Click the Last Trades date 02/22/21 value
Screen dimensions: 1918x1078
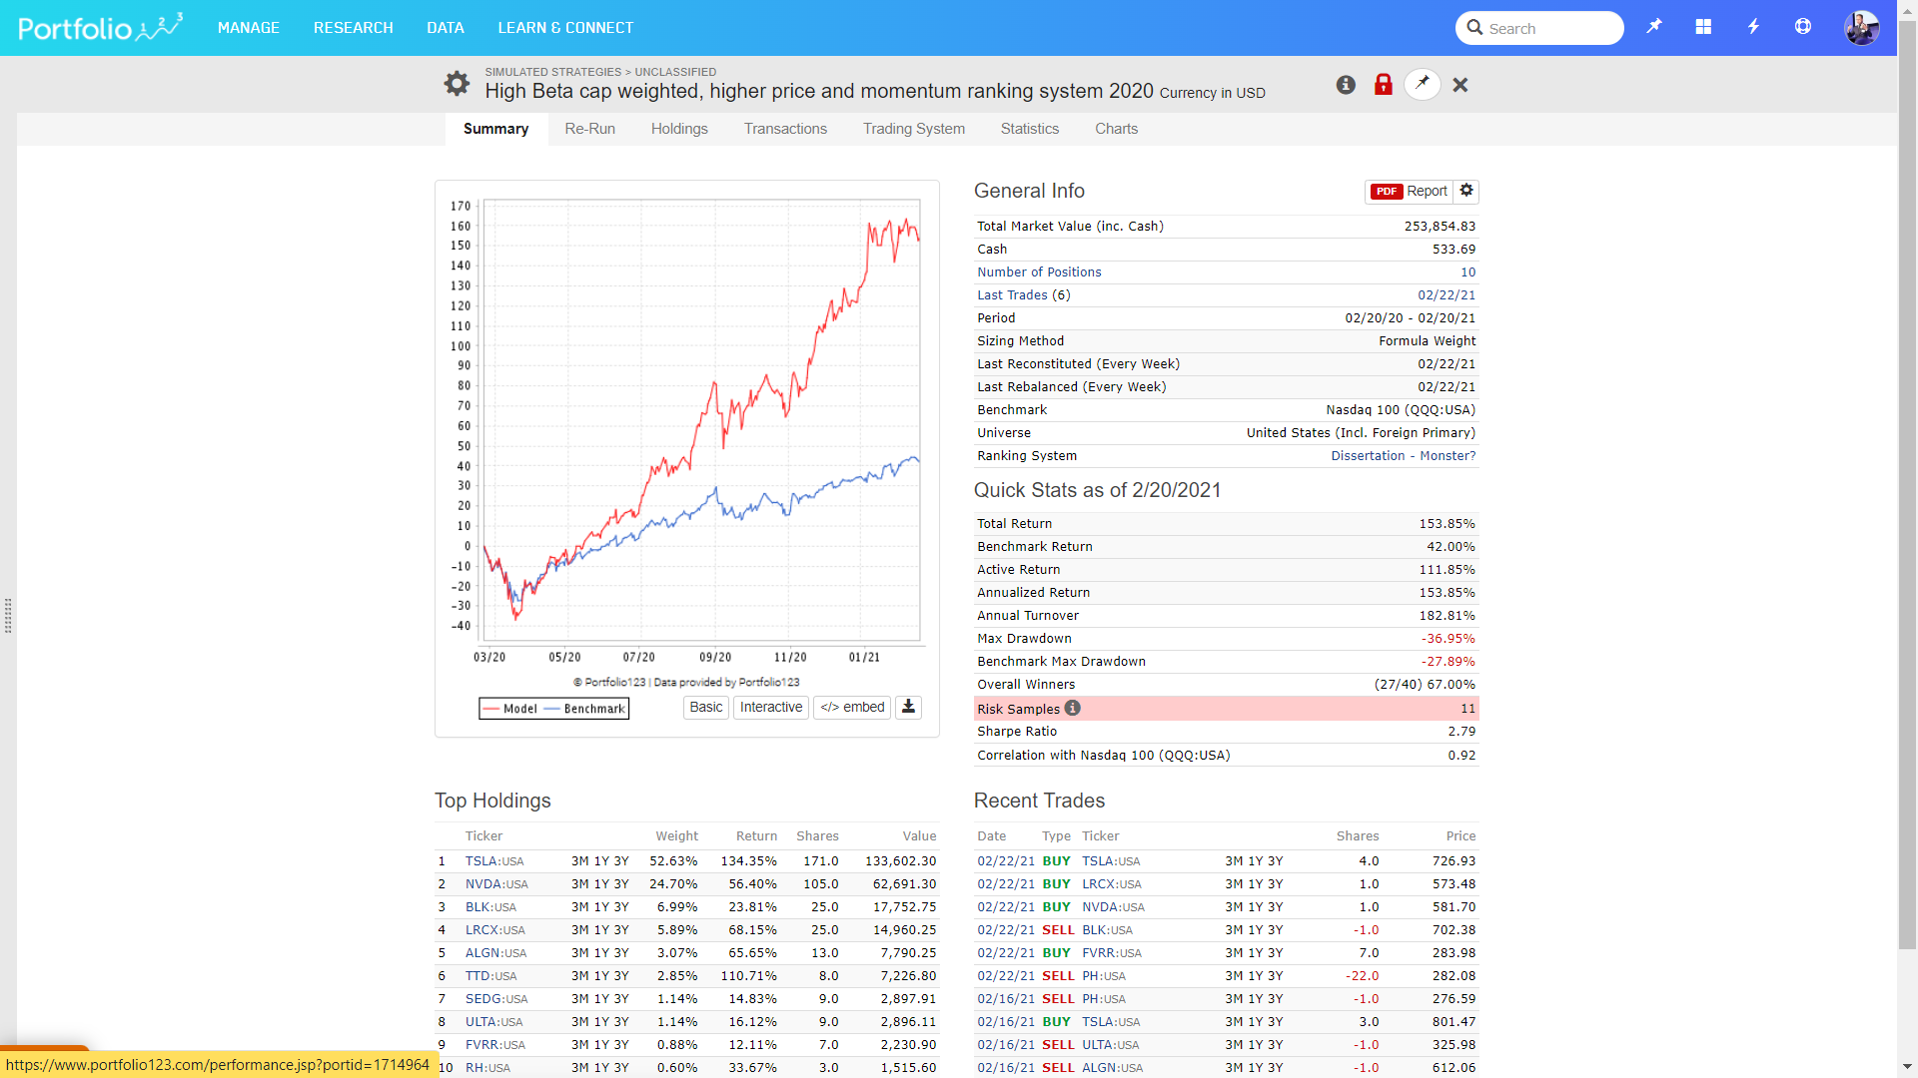click(x=1446, y=294)
